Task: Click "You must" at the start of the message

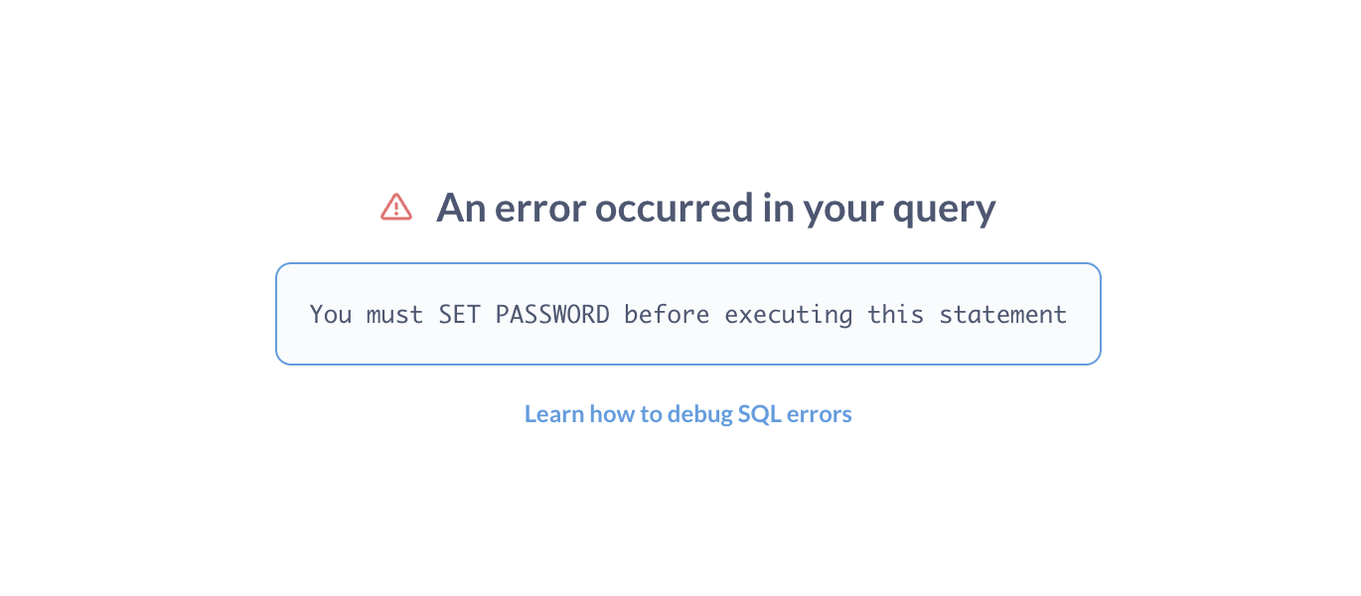Action: (x=367, y=315)
